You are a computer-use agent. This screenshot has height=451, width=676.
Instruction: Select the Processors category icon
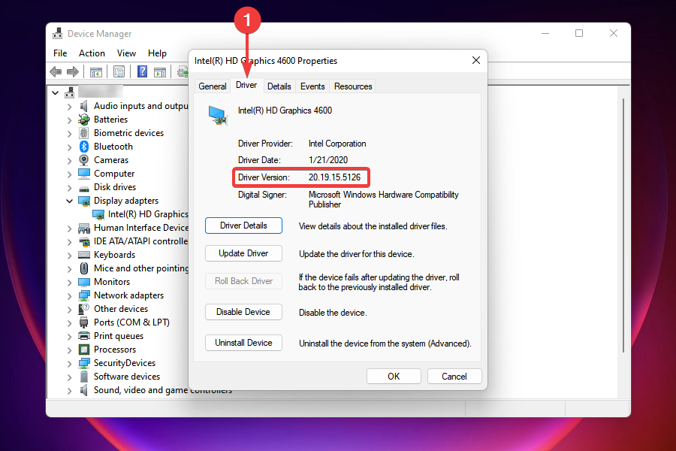point(84,350)
